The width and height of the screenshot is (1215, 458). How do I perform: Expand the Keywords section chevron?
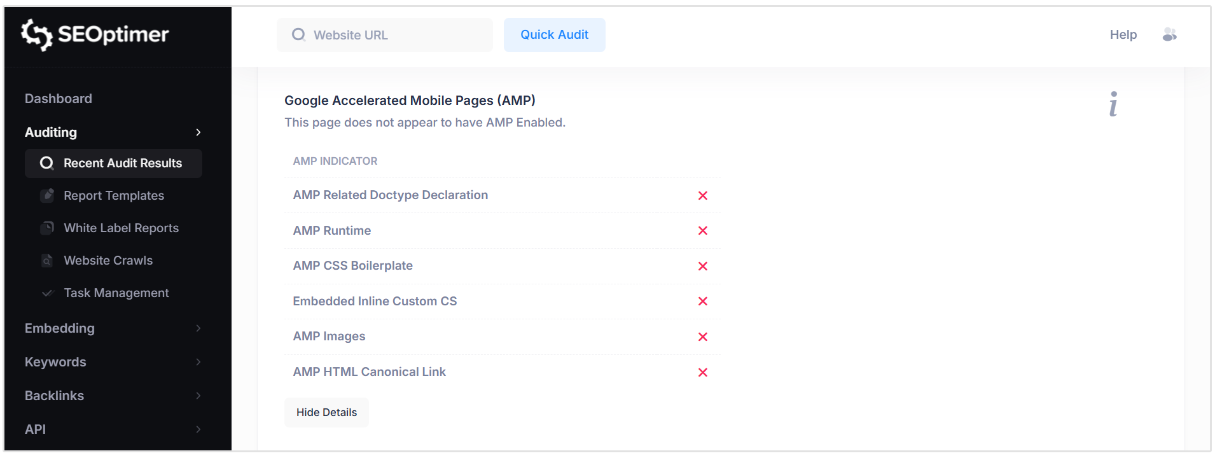tap(198, 362)
